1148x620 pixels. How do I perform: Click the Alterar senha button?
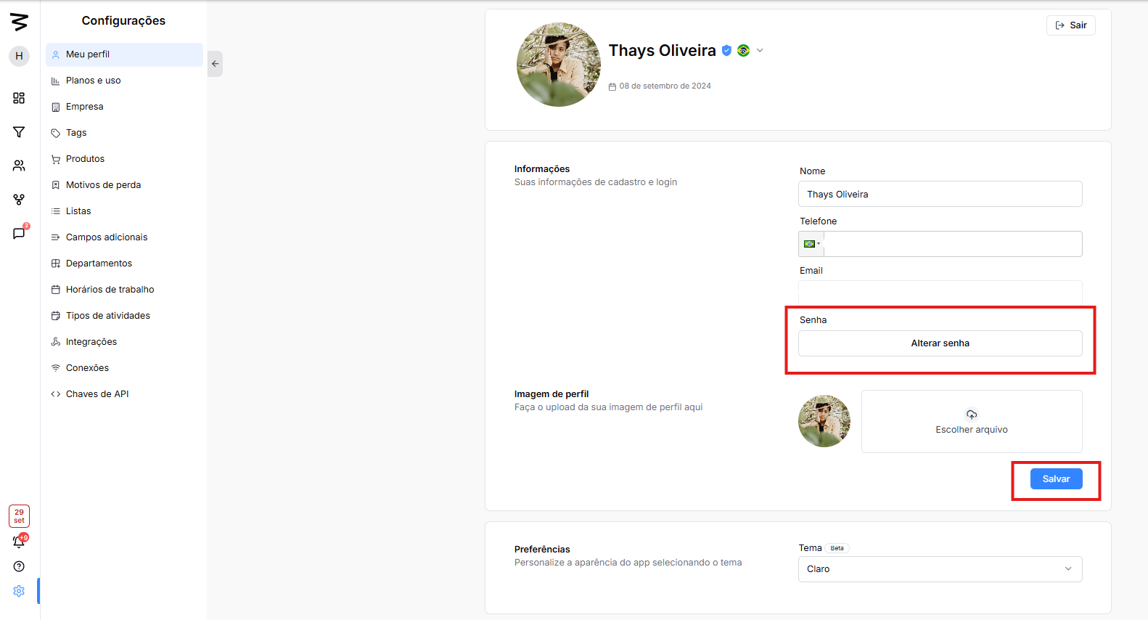coord(940,343)
